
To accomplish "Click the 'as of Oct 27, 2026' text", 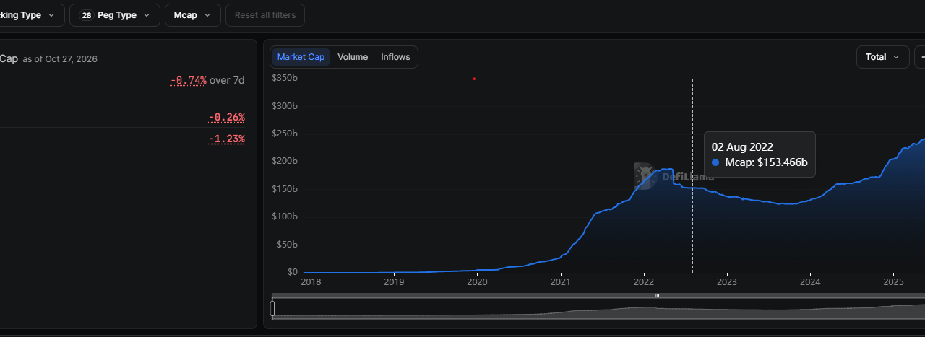I will tap(60, 59).
